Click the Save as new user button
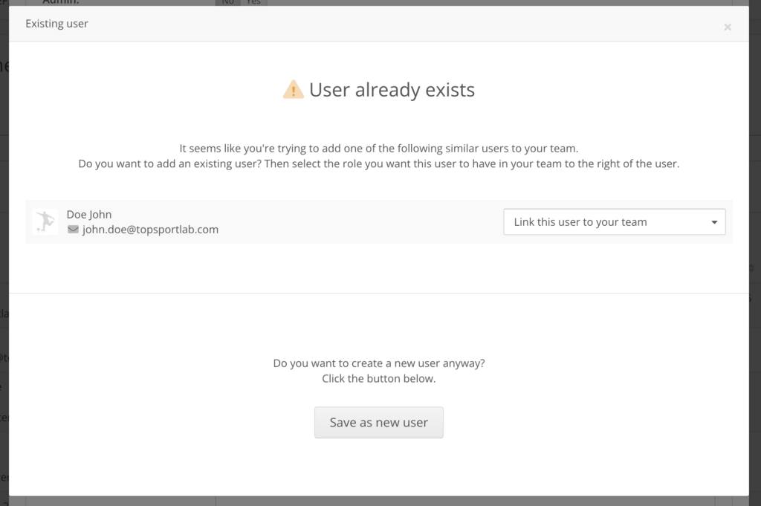The width and height of the screenshot is (761, 506). (x=378, y=423)
